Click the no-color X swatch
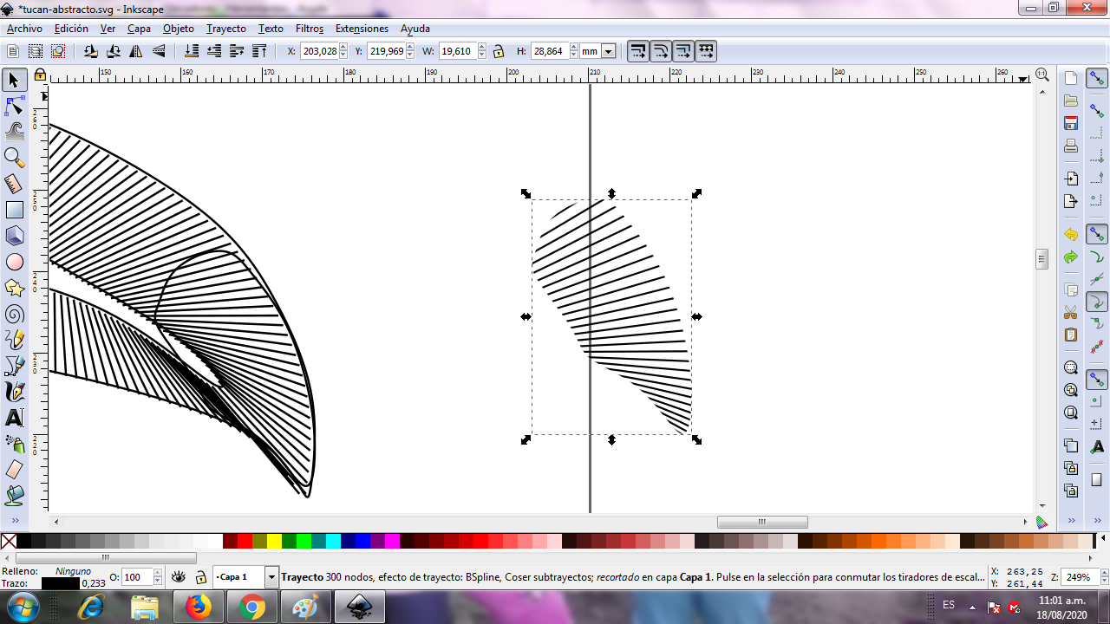The image size is (1110, 624). click(x=9, y=542)
